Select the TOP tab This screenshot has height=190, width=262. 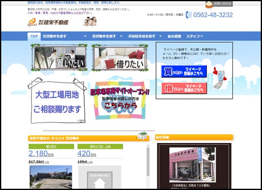34,36
